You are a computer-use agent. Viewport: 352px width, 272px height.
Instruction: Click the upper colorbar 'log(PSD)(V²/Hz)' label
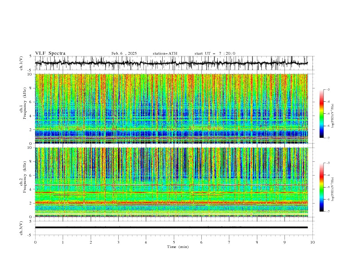pos(332,116)
